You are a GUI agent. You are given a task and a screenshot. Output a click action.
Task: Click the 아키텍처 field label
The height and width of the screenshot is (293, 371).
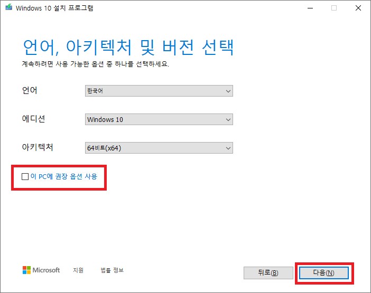pyautogui.click(x=38, y=147)
